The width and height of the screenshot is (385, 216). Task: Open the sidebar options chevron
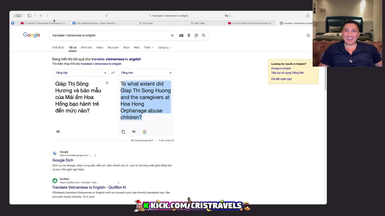[35, 16]
